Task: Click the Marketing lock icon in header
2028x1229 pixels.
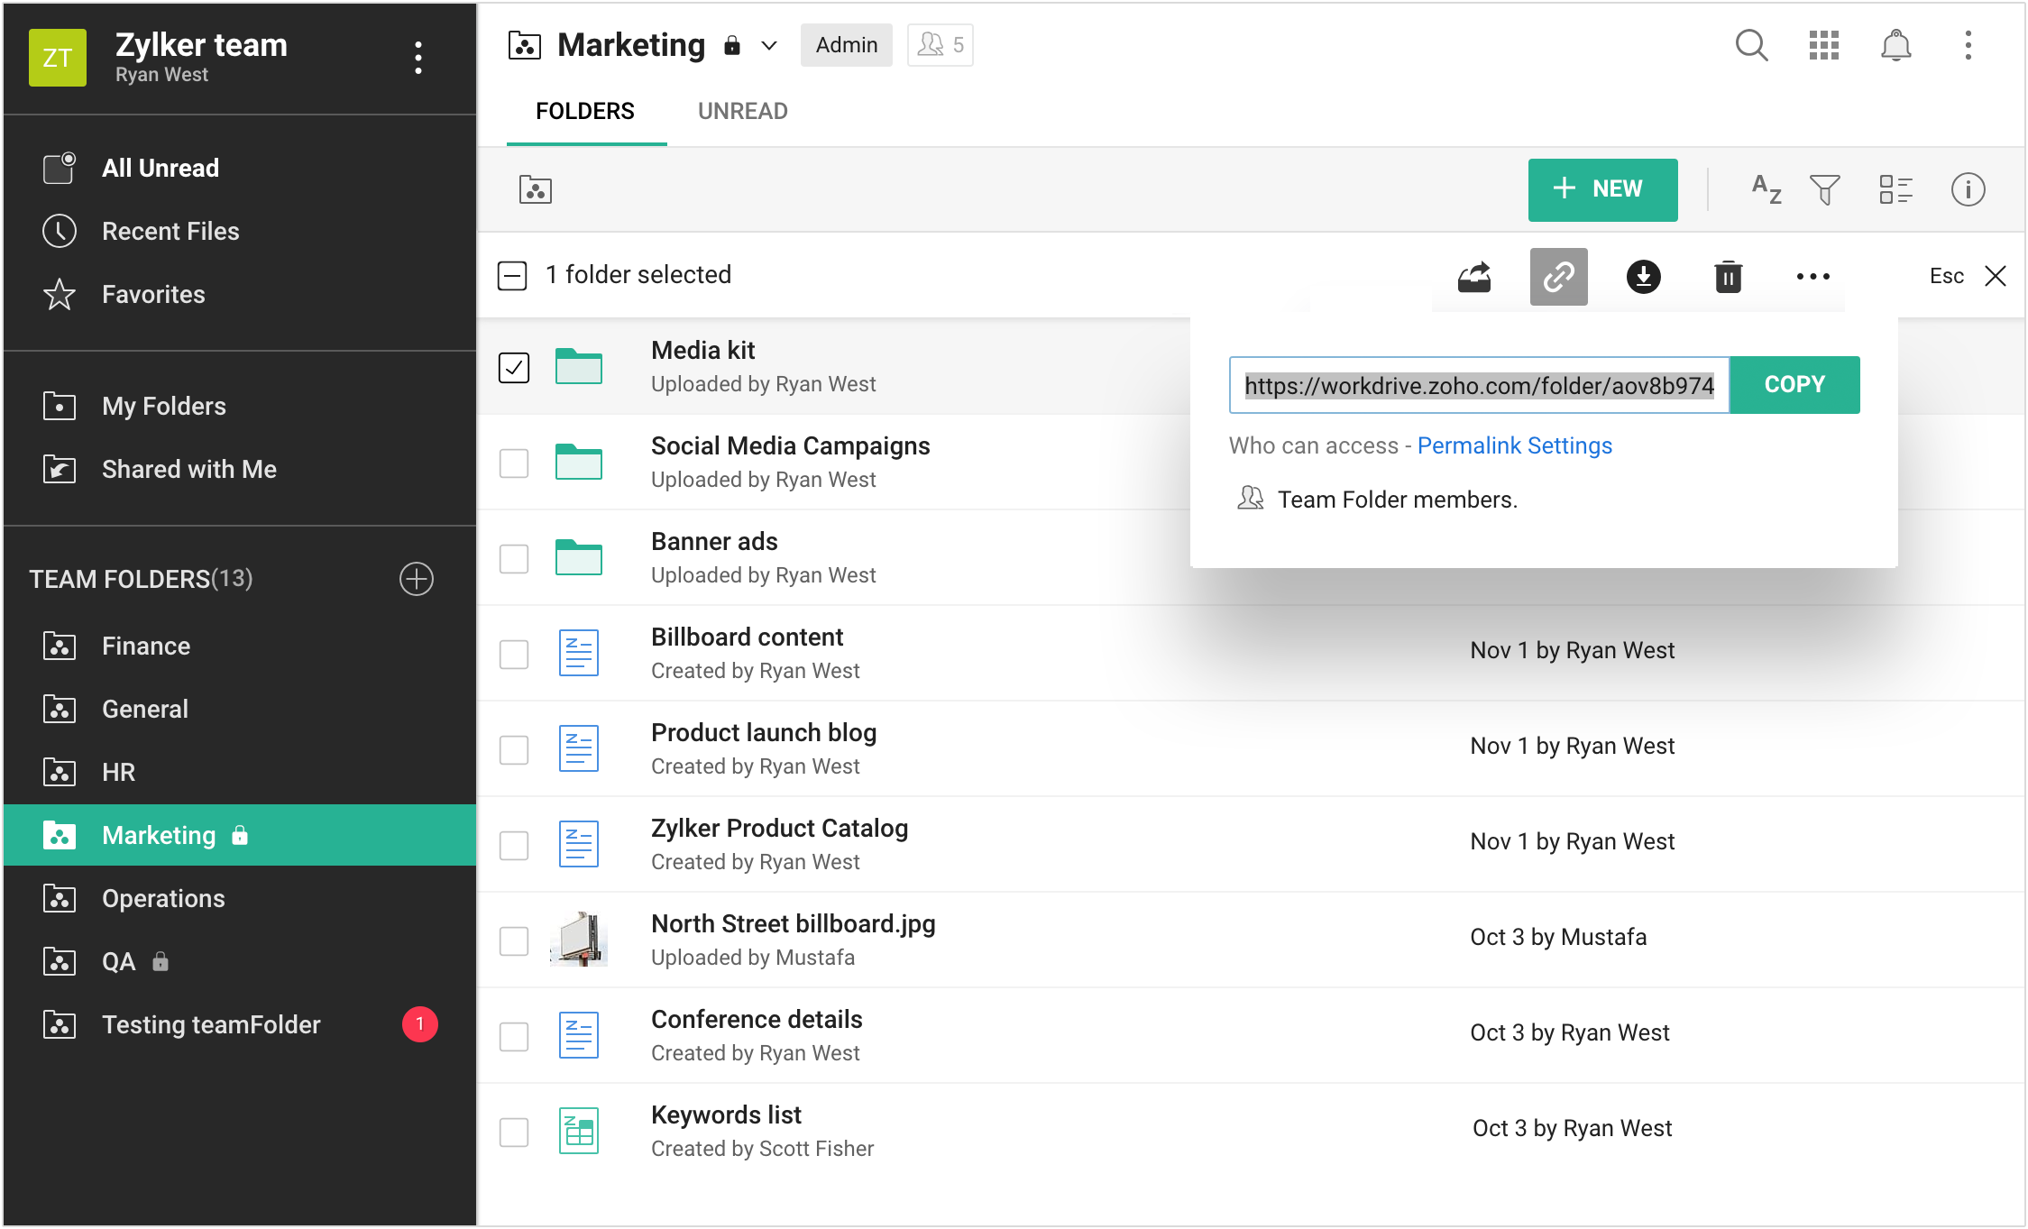Action: coord(732,45)
